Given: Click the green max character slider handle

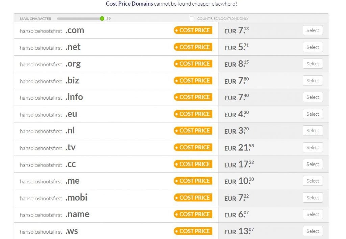Looking at the screenshot, I should coord(102,18).
